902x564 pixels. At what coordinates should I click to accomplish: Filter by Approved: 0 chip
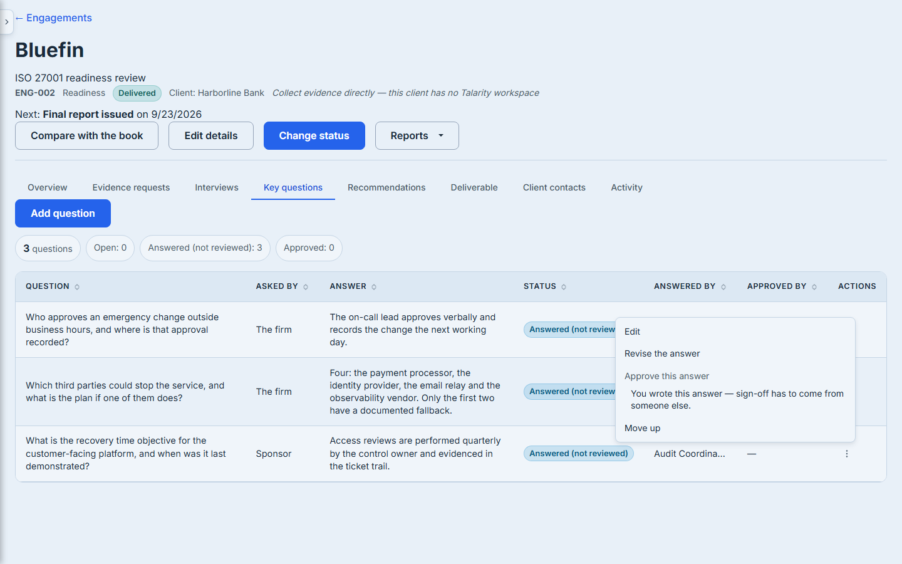click(x=309, y=248)
